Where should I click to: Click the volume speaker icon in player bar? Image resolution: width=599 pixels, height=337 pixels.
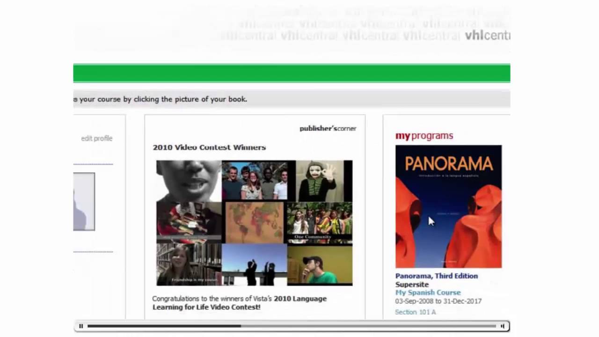pyautogui.click(x=503, y=326)
